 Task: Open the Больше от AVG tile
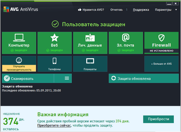click(161, 64)
